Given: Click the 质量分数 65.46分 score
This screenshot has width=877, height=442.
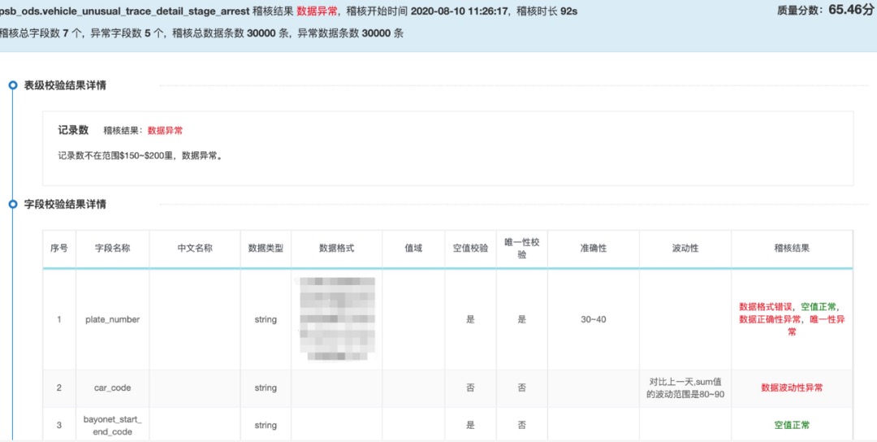Looking at the screenshot, I should coord(825,10).
